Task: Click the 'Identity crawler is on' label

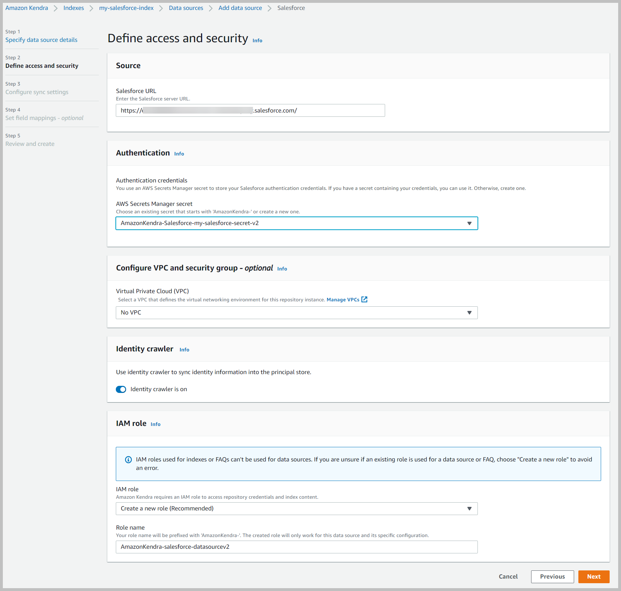Action: [x=159, y=389]
